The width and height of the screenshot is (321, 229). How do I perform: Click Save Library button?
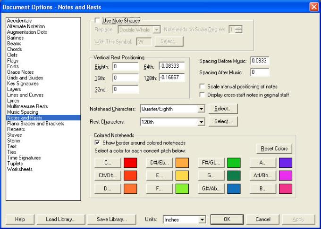(112, 219)
